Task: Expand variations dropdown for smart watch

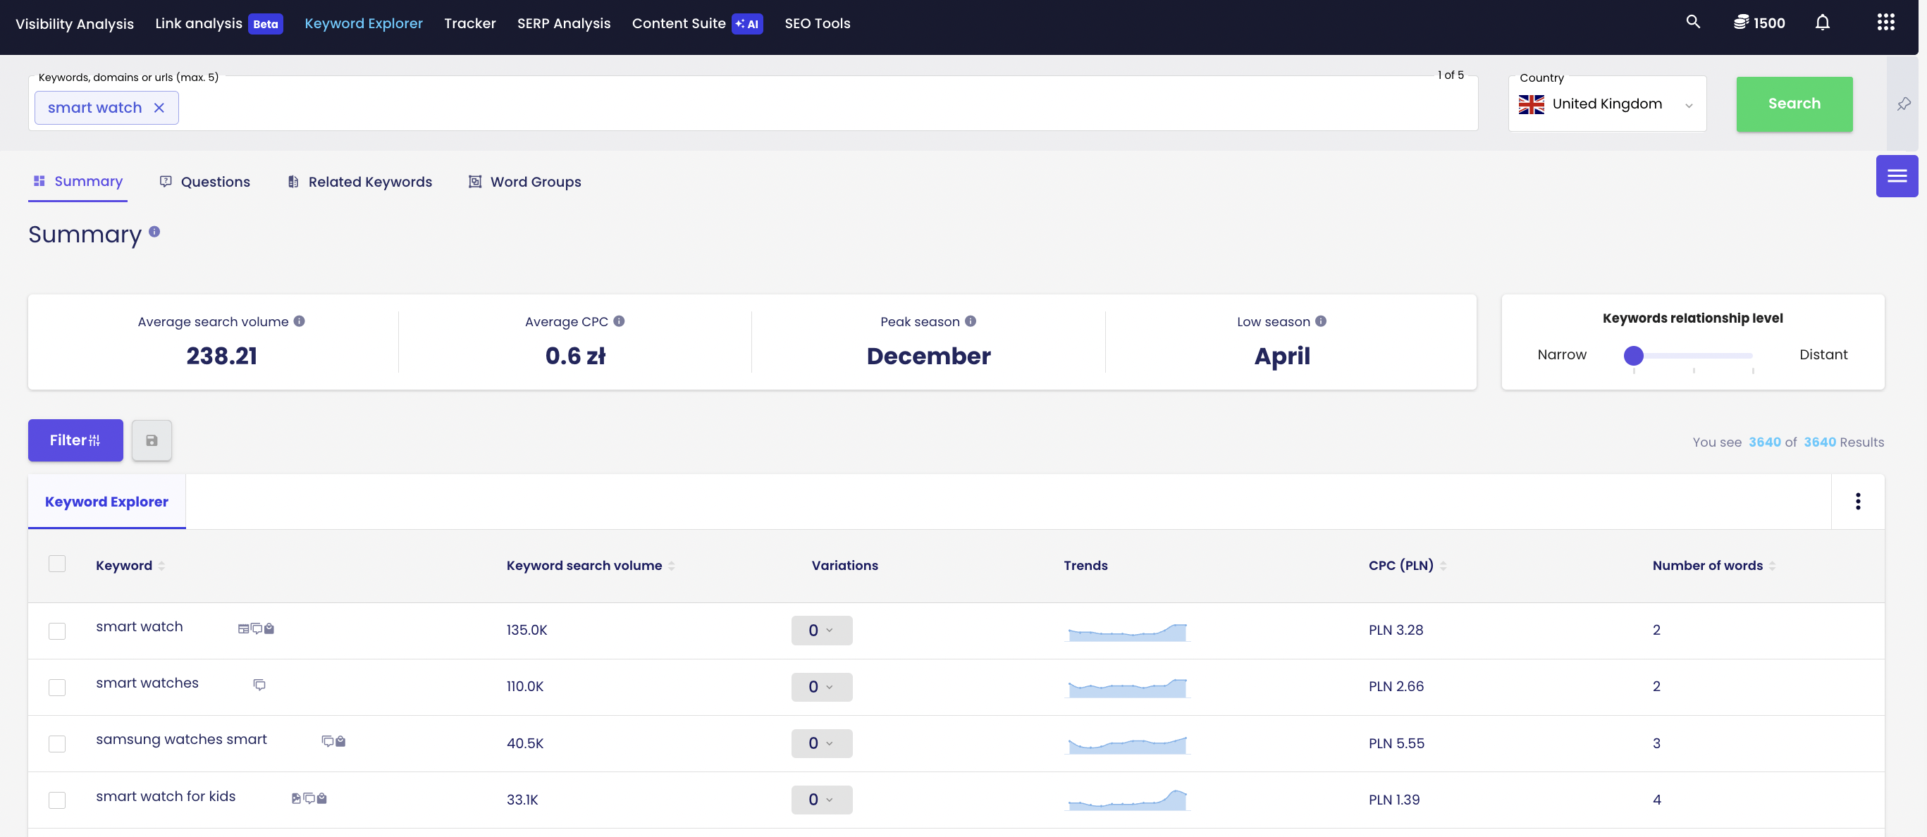Action: click(821, 630)
